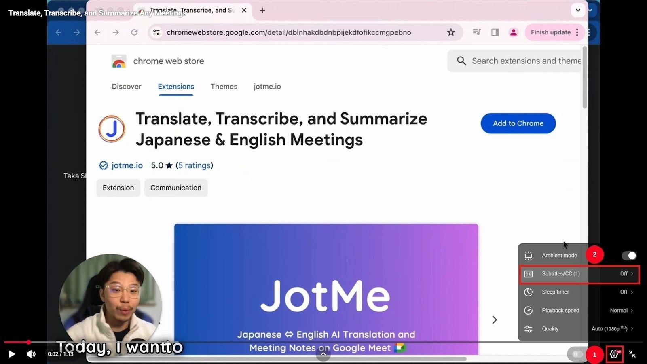Toggle the Ambient mode switch

coord(628,255)
